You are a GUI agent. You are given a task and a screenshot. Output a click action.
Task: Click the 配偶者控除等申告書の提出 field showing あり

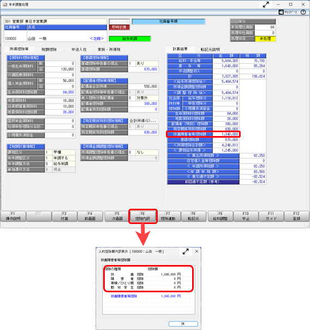pos(143,92)
